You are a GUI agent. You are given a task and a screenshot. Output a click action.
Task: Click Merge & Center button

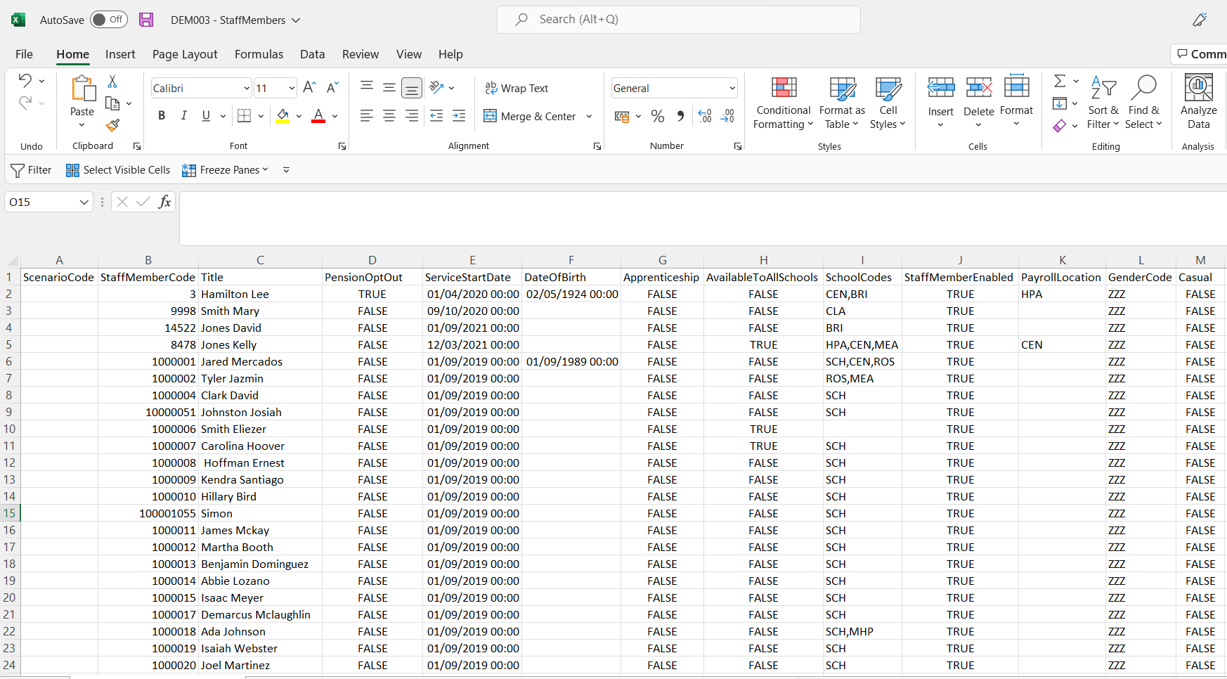pos(530,116)
